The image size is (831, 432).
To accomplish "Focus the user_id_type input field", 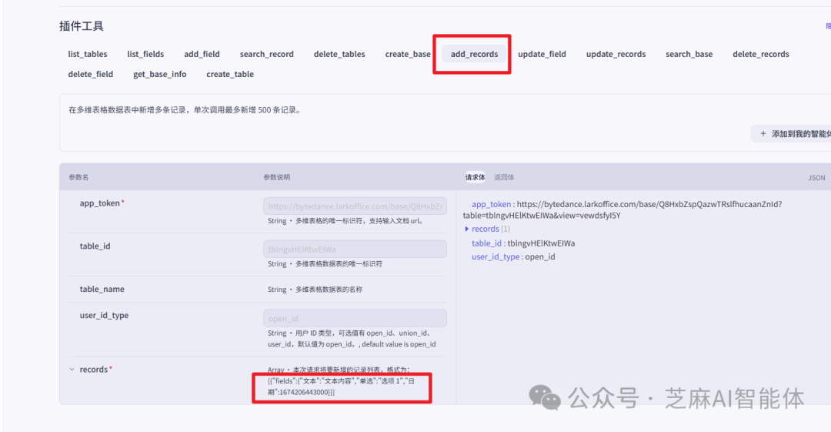I will [355, 319].
